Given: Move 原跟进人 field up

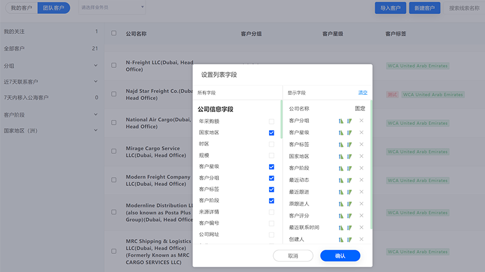Looking at the screenshot, I should 341,204.
